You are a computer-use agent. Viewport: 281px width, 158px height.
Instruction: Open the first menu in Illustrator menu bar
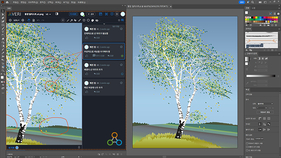15,2
